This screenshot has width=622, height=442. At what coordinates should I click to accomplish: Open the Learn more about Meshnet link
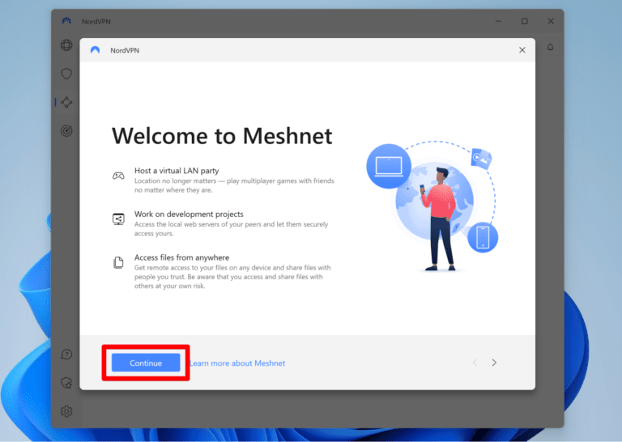237,363
